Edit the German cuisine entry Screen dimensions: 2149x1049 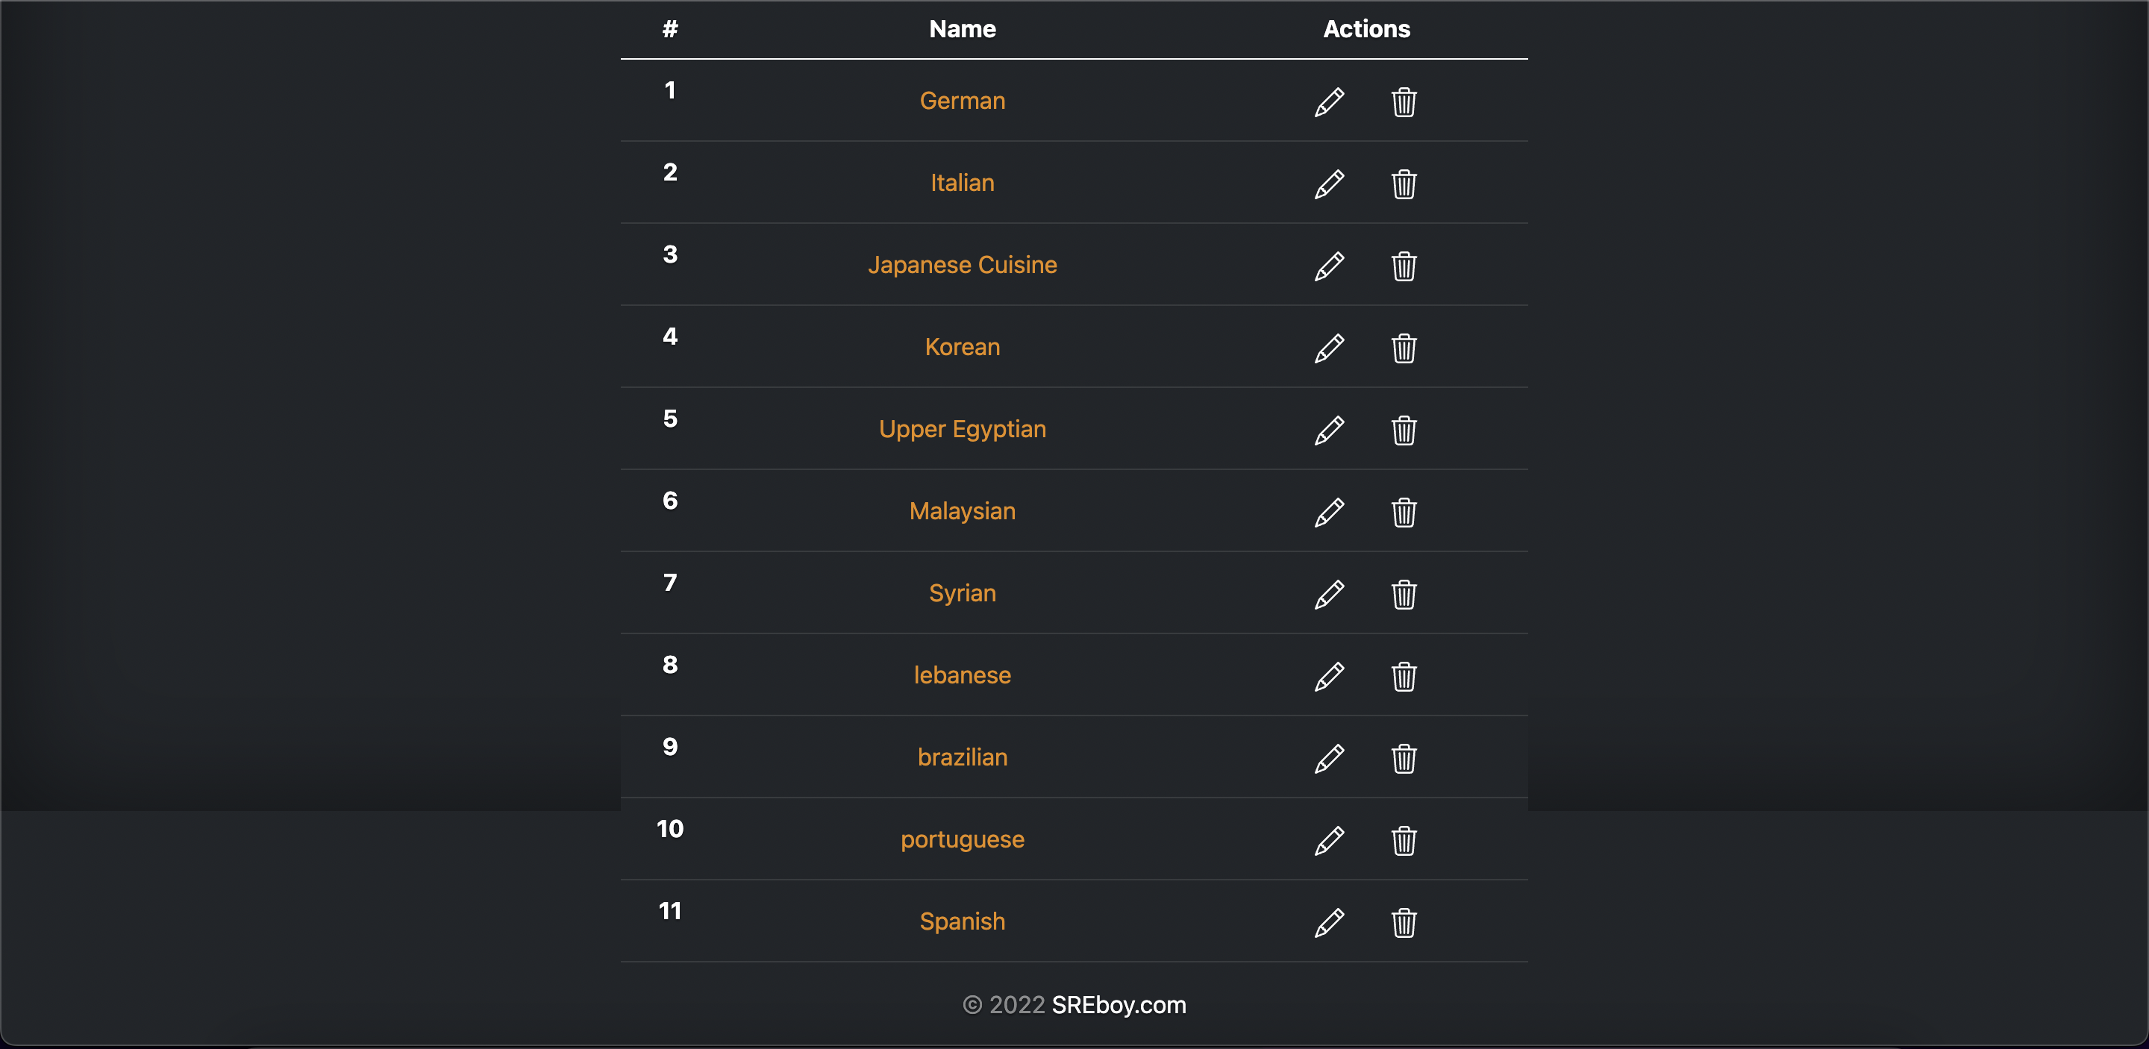[x=1329, y=101]
